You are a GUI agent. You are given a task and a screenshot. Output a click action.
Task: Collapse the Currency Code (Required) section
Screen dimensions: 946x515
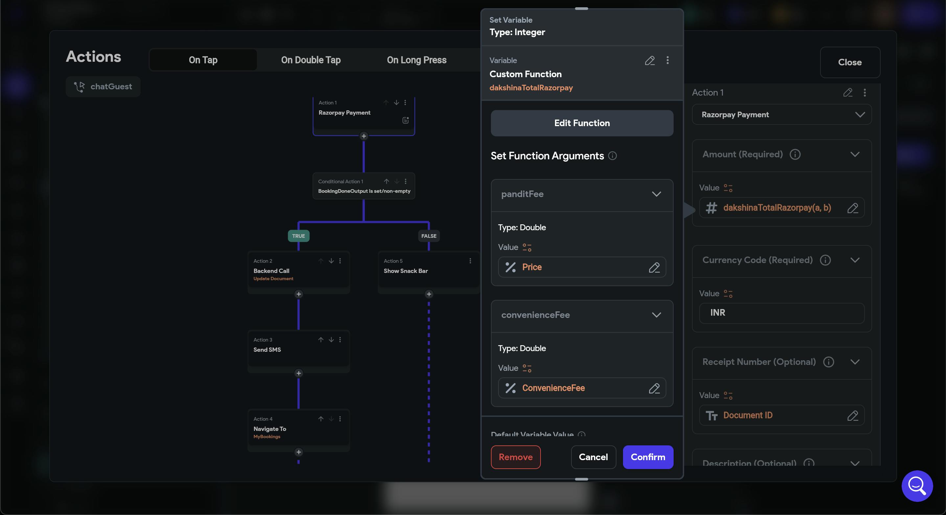(x=855, y=260)
